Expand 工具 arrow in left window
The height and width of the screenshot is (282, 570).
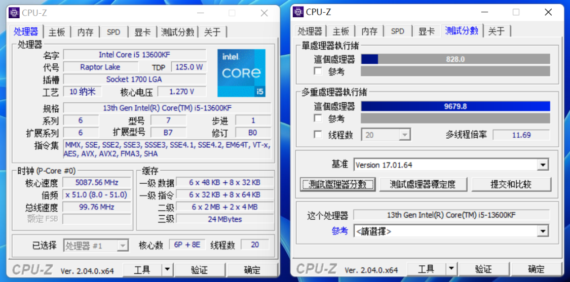(167, 270)
